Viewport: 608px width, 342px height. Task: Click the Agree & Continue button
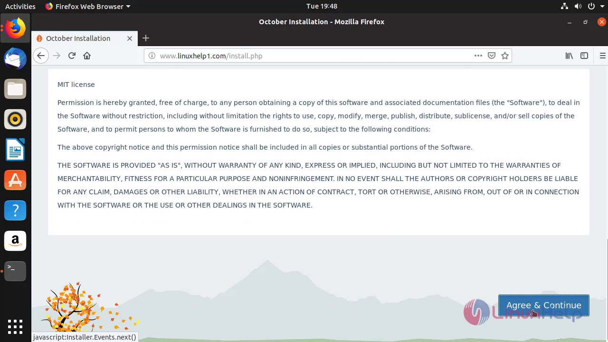(544, 305)
